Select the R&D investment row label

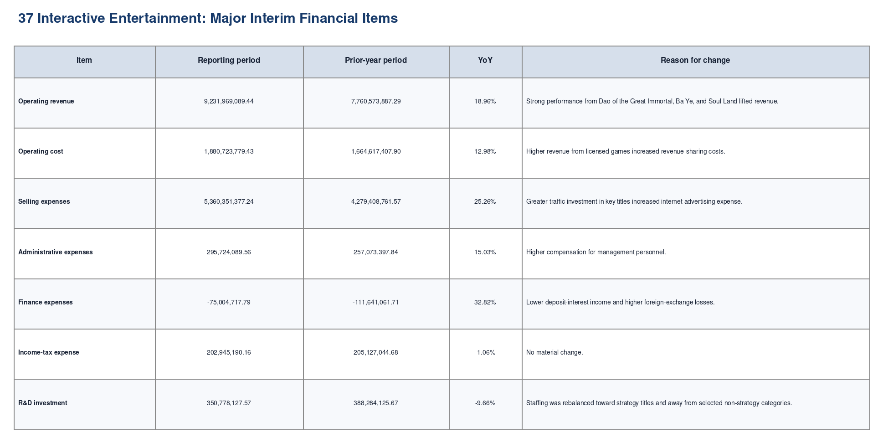coord(43,403)
